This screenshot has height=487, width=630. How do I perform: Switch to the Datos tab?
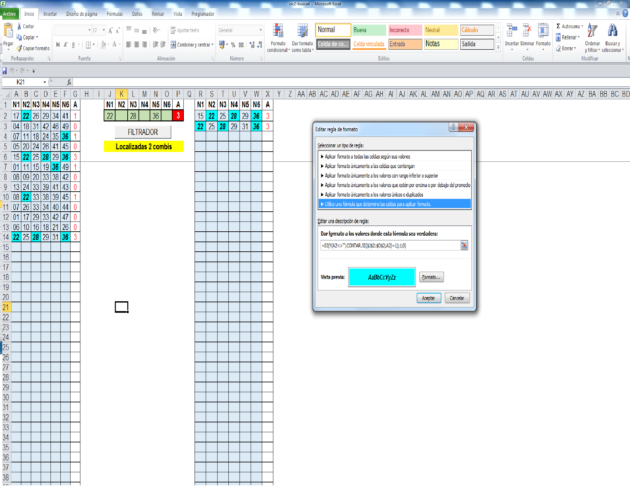pos(137,14)
